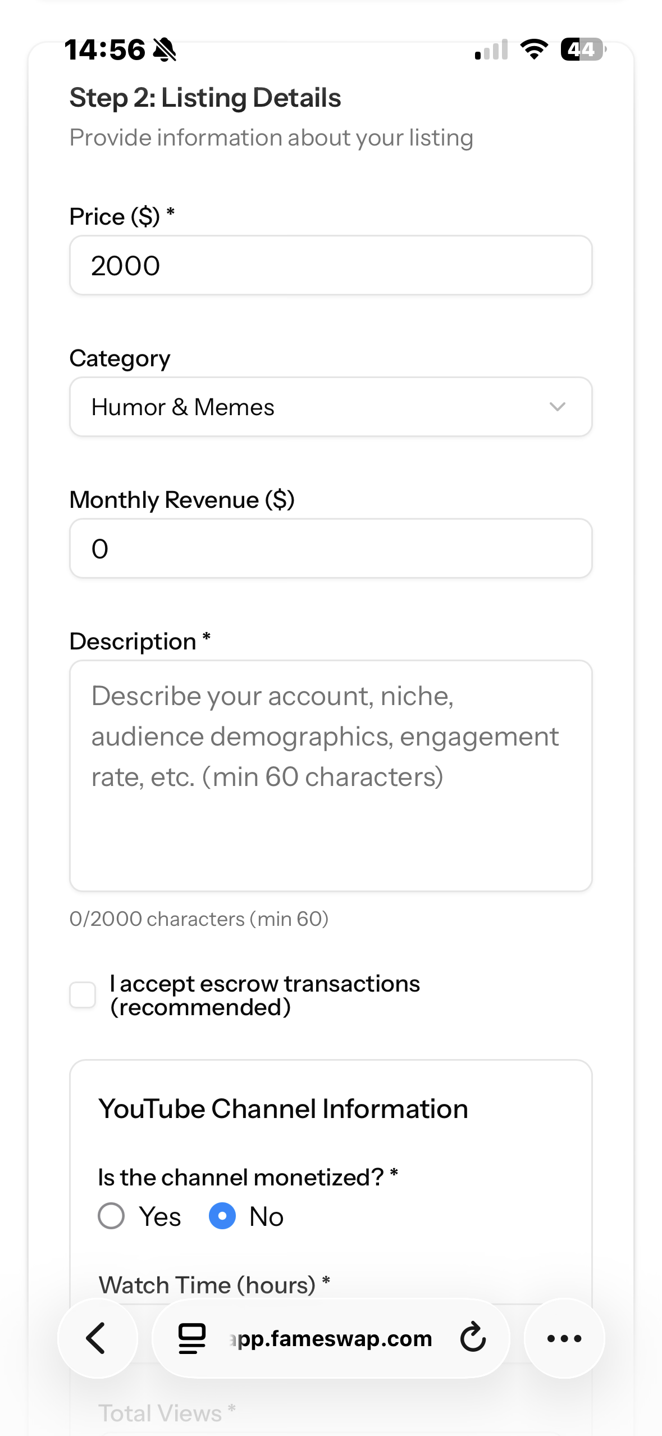Check the accept escrow transactions box
662x1436 pixels.
click(83, 995)
